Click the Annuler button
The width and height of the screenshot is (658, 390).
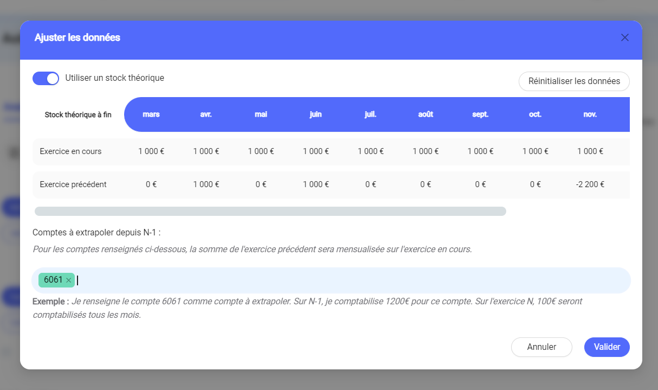[541, 347]
